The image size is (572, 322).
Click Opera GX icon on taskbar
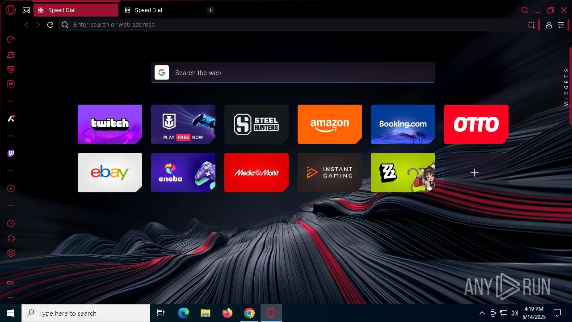[271, 313]
